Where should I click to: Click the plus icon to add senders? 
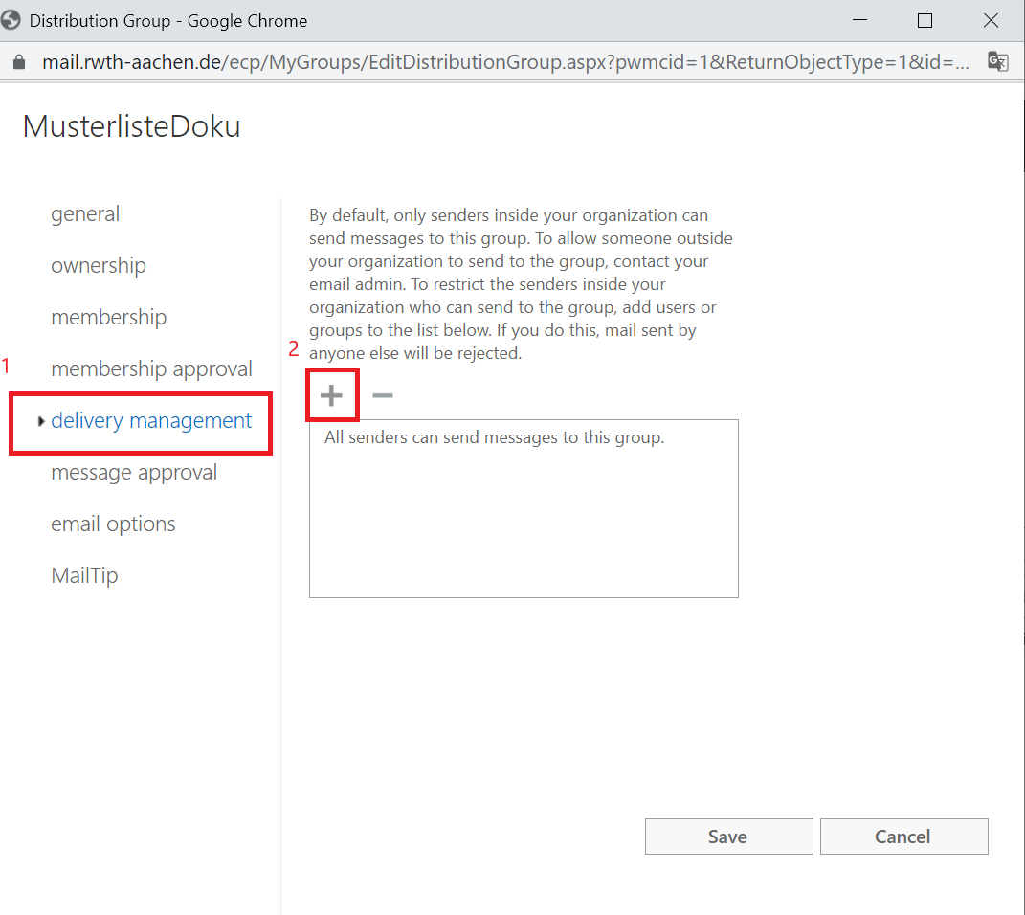[x=331, y=395]
